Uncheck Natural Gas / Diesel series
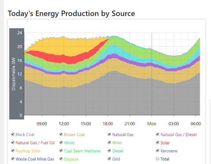 [x=158, y=134]
